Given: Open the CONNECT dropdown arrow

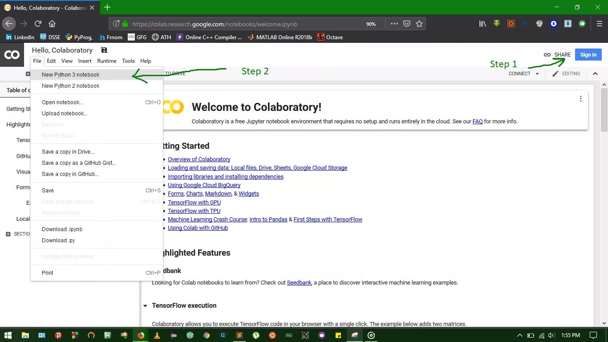Looking at the screenshot, I should [x=537, y=74].
